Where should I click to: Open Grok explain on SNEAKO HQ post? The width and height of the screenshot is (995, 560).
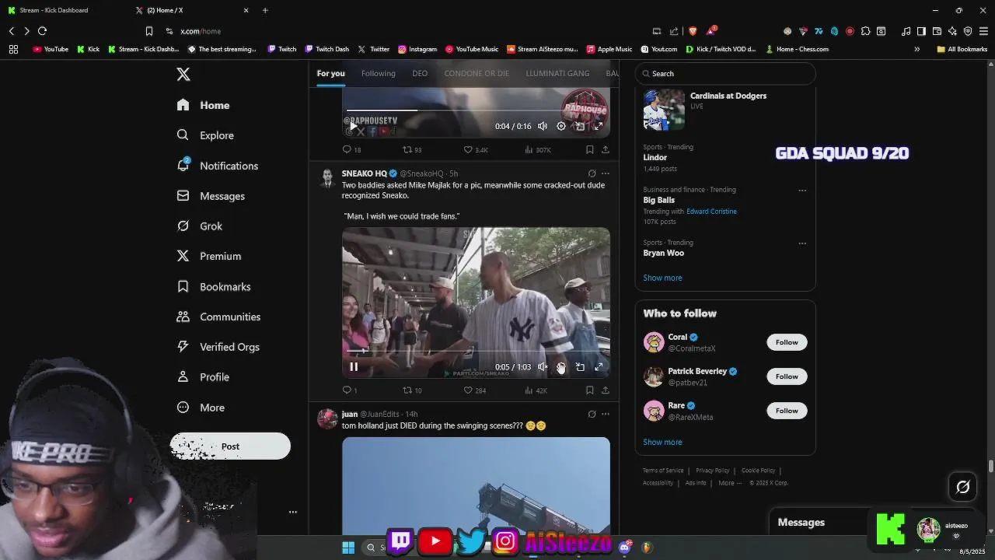pos(592,173)
